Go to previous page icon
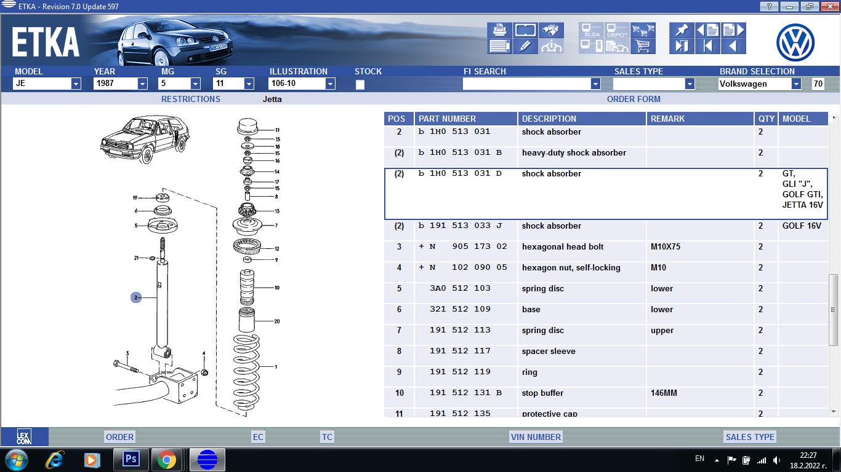The height and width of the screenshot is (472, 841). (x=707, y=30)
